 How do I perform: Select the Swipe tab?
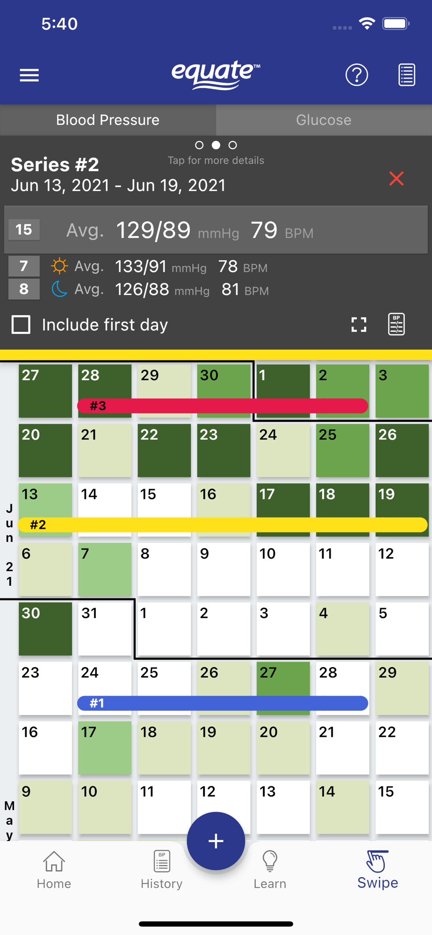[x=378, y=870]
